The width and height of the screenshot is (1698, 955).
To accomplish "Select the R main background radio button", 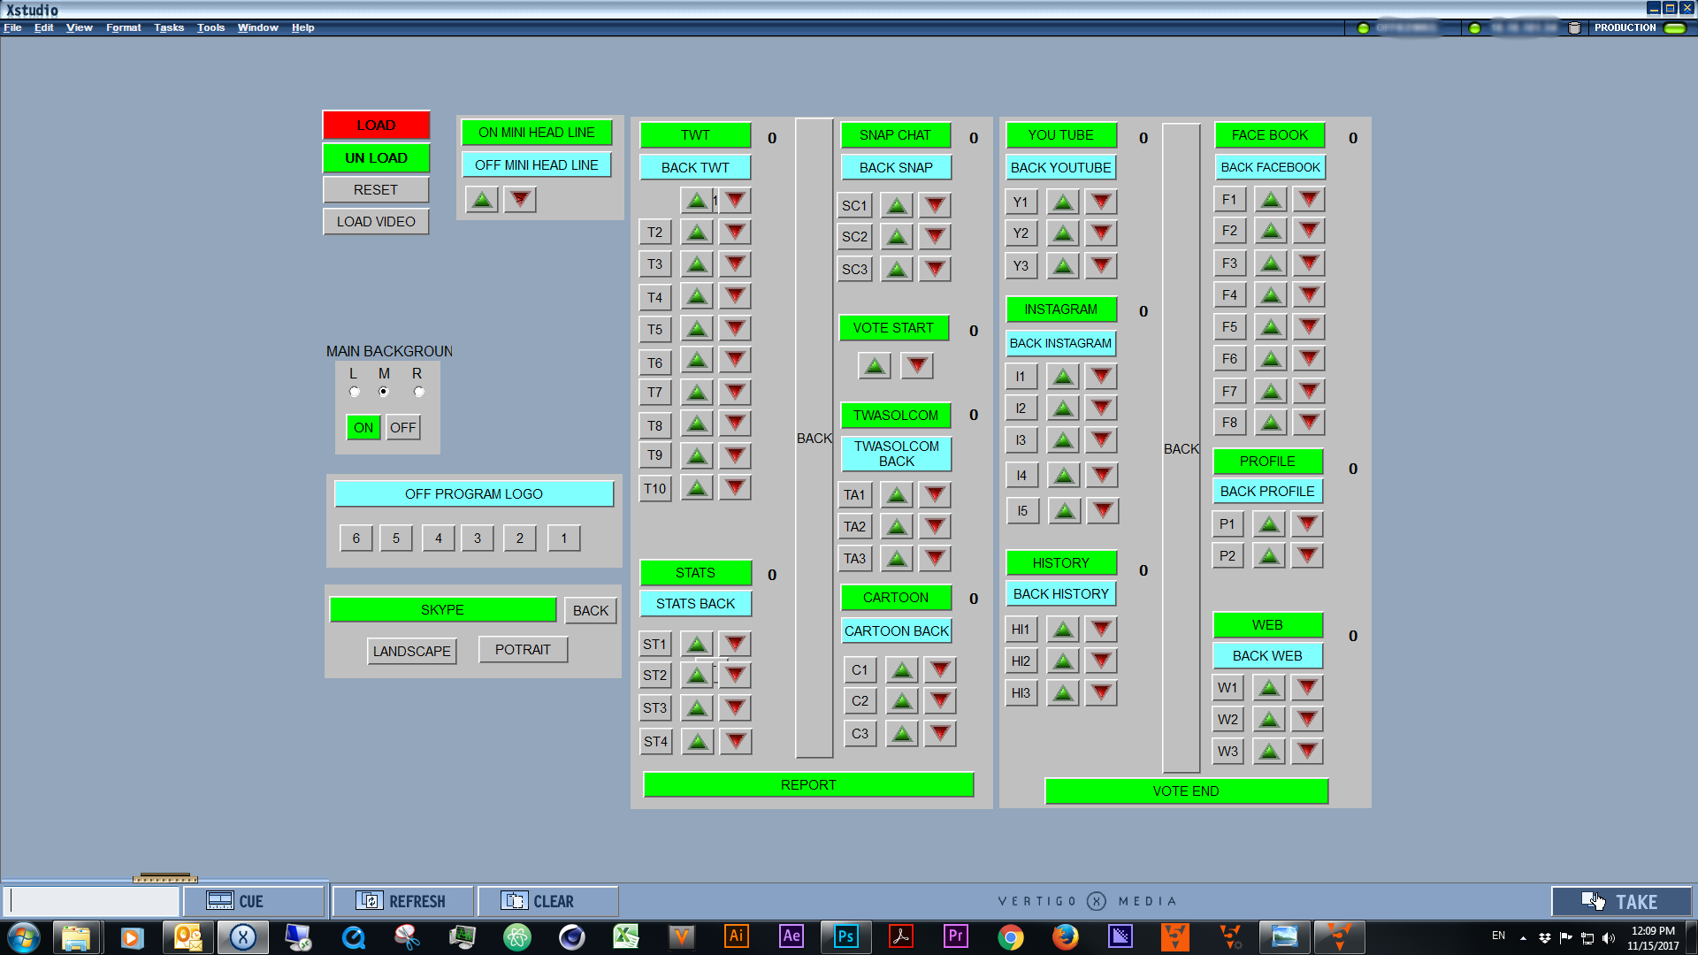I will pos(419,392).
